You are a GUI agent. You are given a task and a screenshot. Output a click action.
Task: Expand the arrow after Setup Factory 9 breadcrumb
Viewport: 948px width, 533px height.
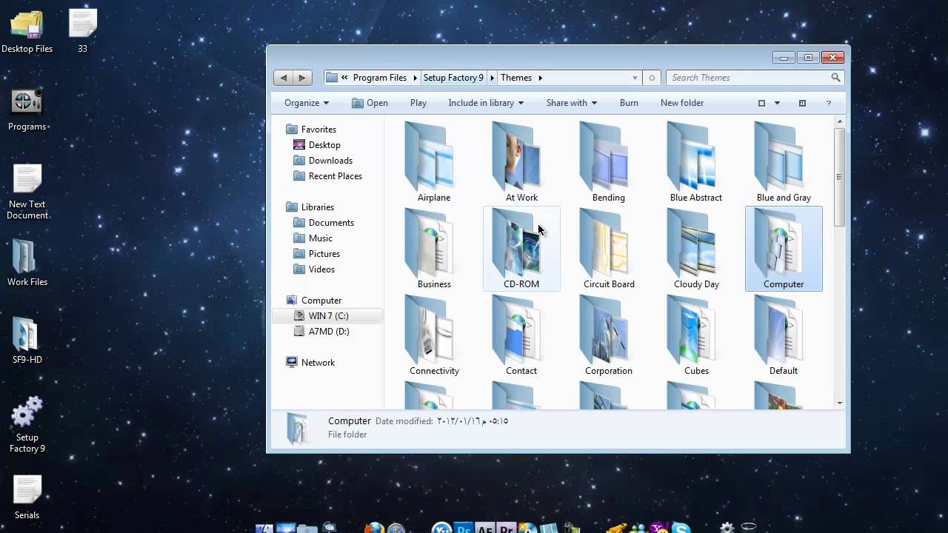[x=493, y=78]
